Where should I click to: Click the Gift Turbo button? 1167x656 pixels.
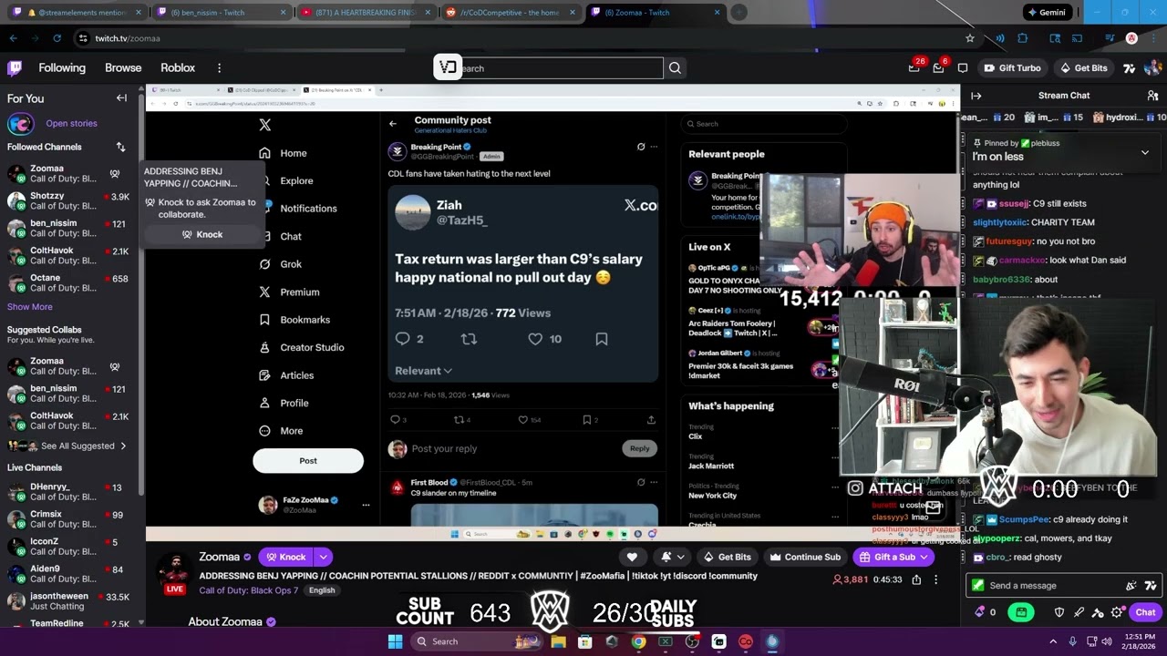(1012, 68)
